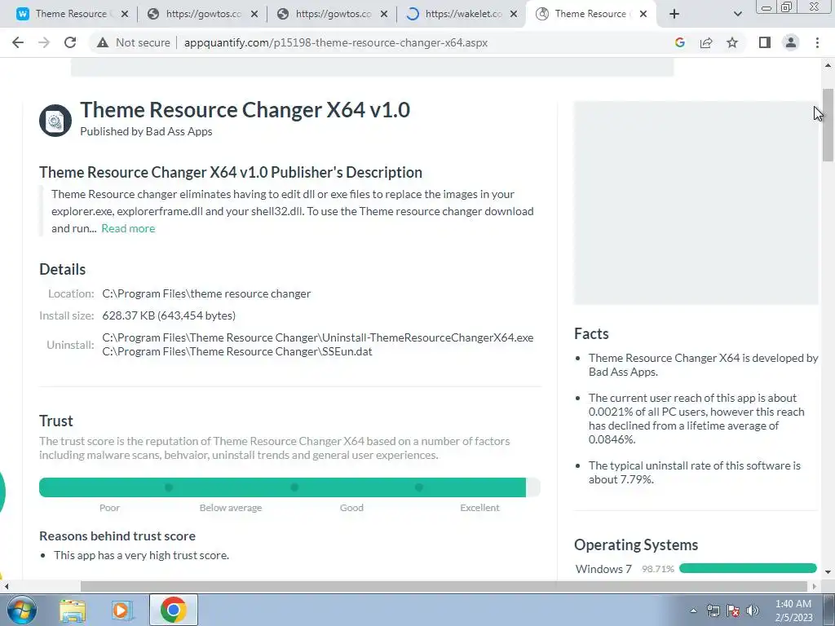Screen dimensions: 835x626
Task: Click Published by Bad Ass Apps text
Action: [x=147, y=131]
